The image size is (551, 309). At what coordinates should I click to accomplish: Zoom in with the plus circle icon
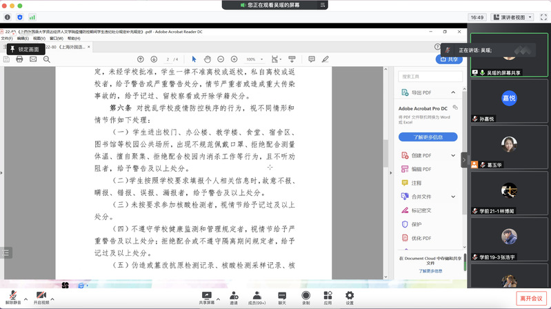(x=234, y=59)
